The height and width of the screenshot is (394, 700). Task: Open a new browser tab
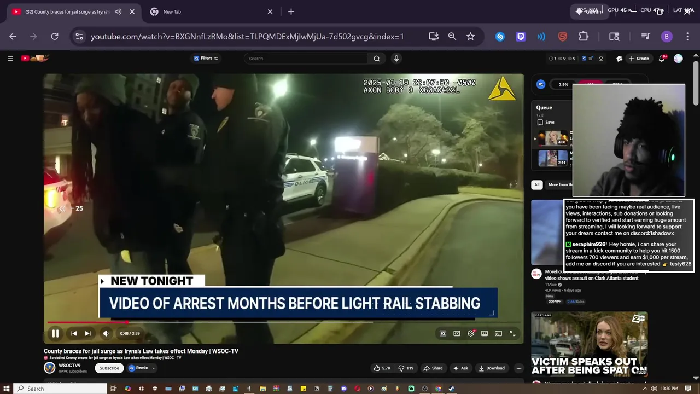pyautogui.click(x=291, y=11)
